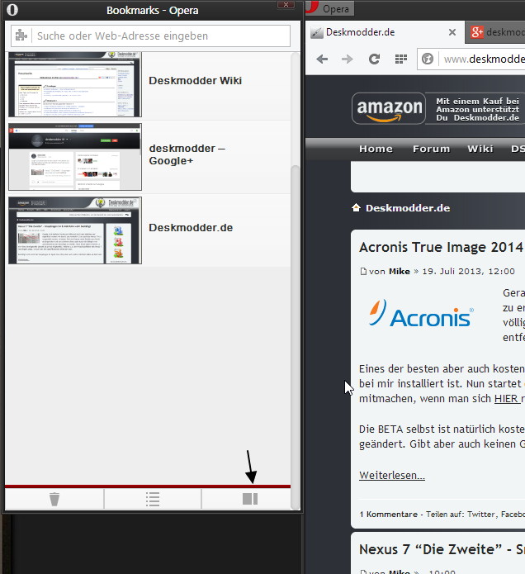
Task: Click the home icon beside Deskmodder.de breadcrumb
Action: [x=356, y=208]
